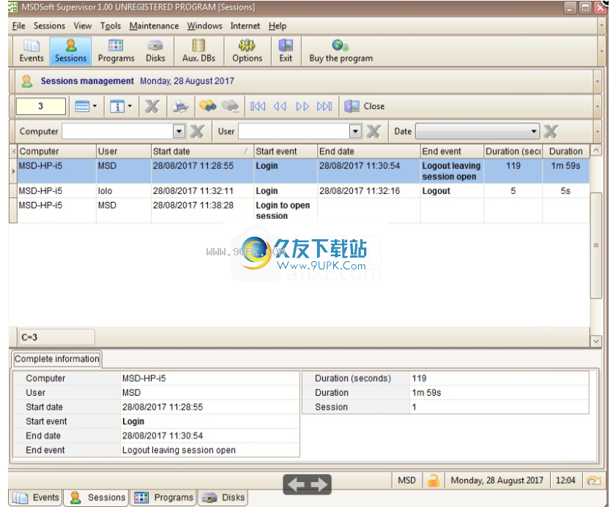613x507 pixels.
Task: Click the MSD user status bar entry
Action: (x=406, y=481)
